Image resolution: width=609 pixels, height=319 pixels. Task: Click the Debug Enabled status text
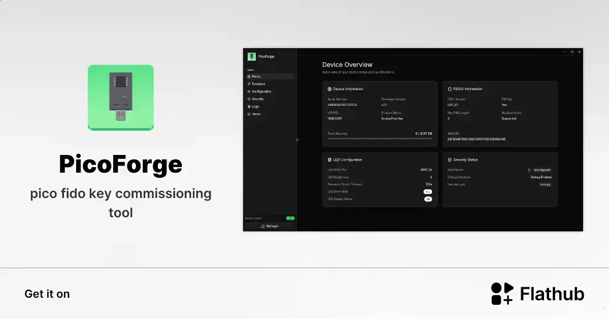click(540, 177)
